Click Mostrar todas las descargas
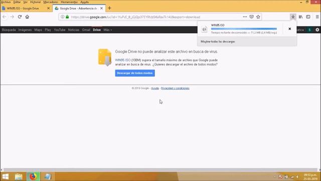Screen dimensions: 321x181 tap(218, 42)
